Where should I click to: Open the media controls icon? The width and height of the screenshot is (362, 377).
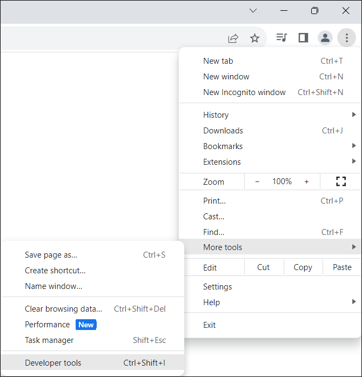281,37
